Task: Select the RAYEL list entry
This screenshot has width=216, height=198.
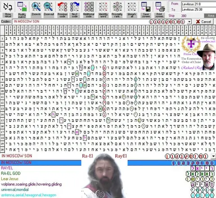Action: point(7,168)
